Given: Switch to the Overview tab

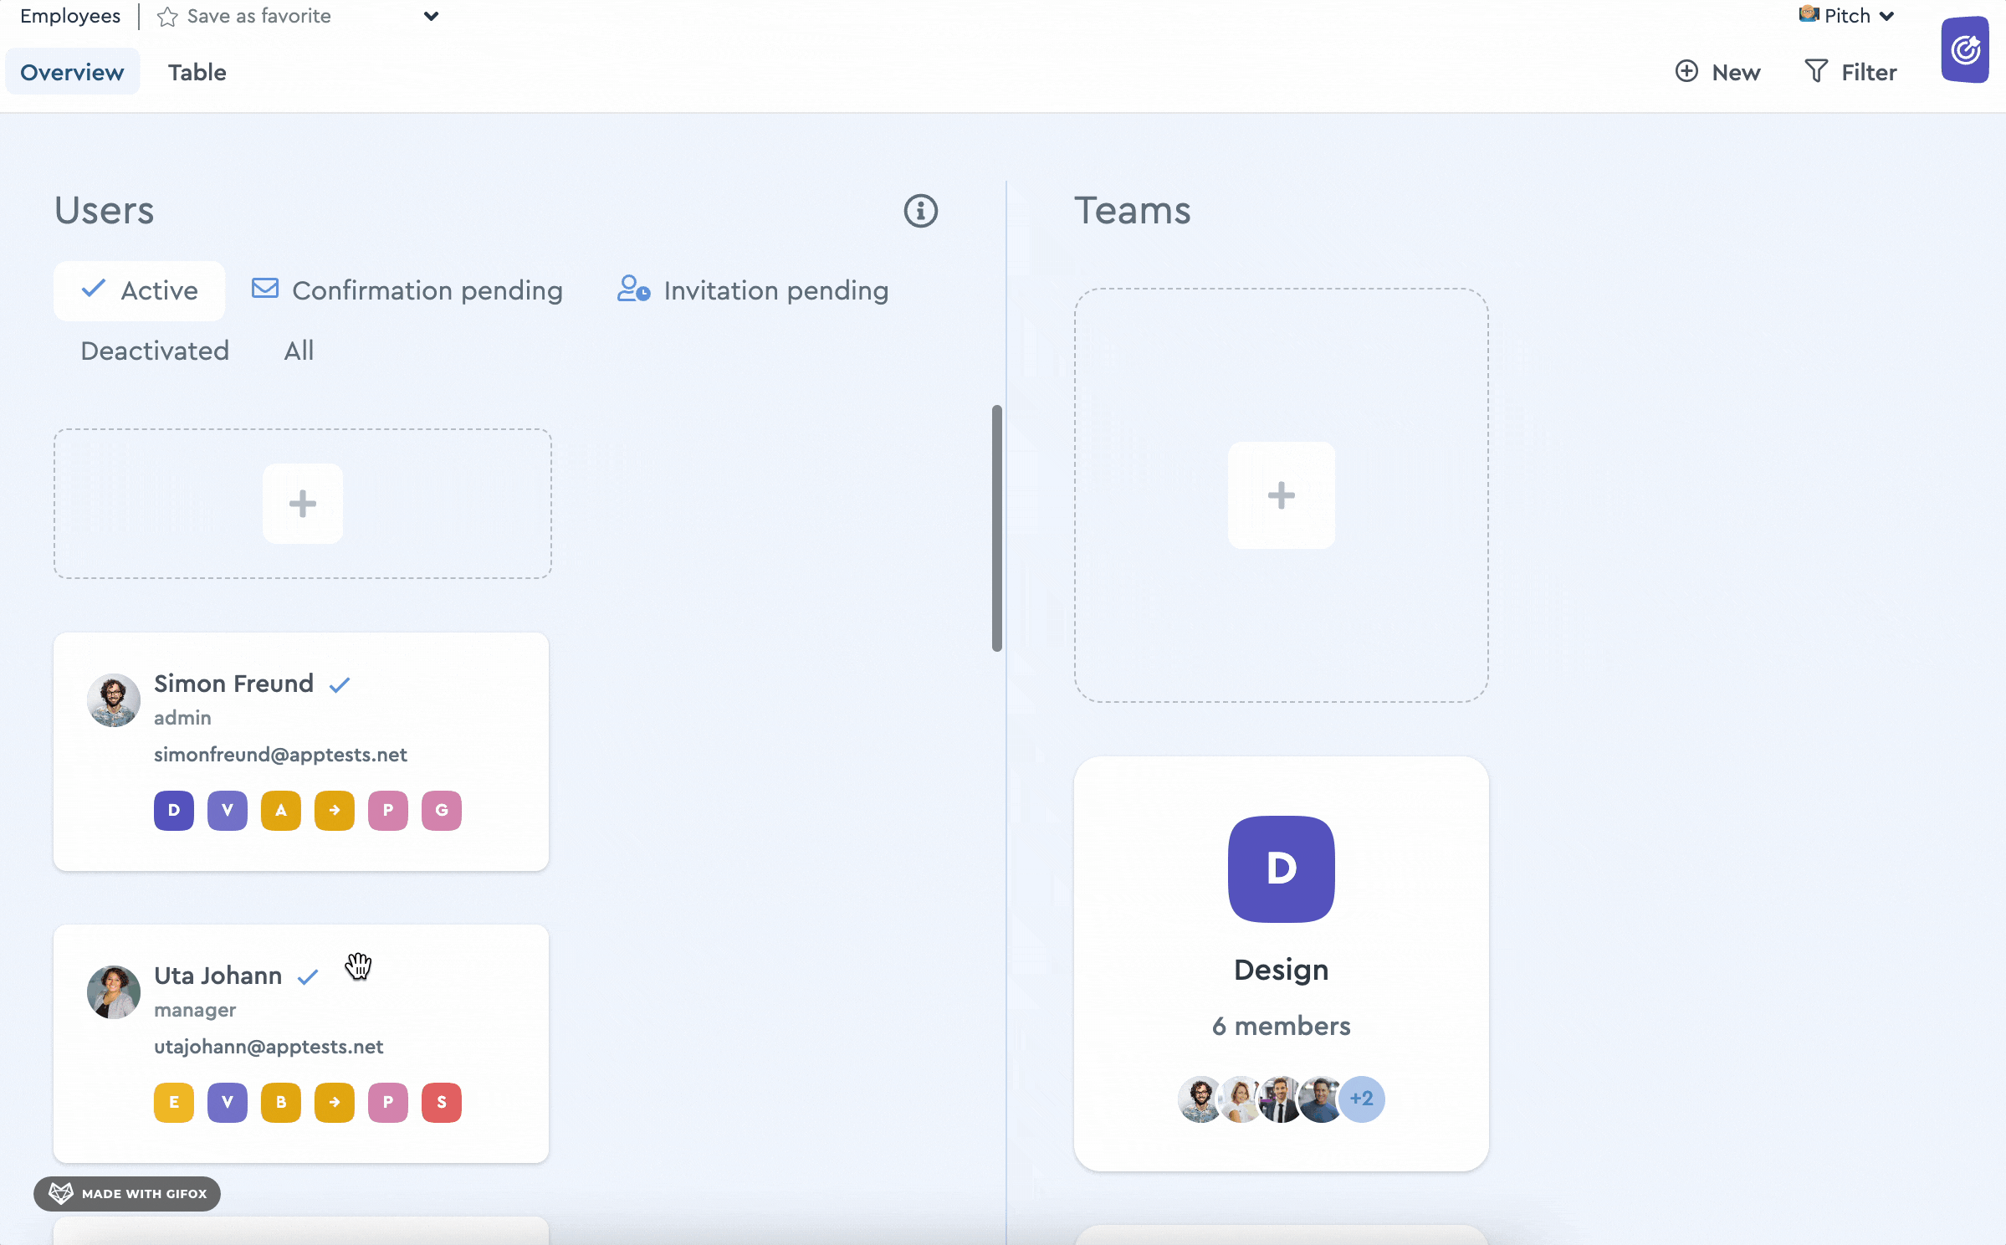Looking at the screenshot, I should [x=72, y=72].
